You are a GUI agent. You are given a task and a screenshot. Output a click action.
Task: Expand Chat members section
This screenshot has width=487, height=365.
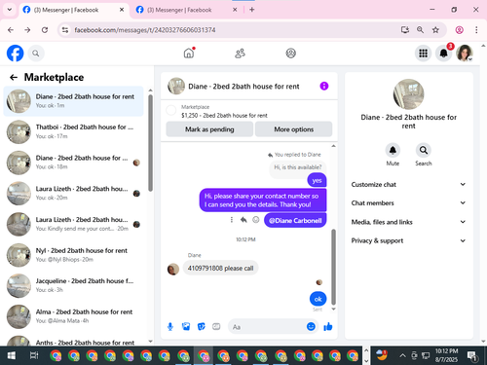pos(408,203)
